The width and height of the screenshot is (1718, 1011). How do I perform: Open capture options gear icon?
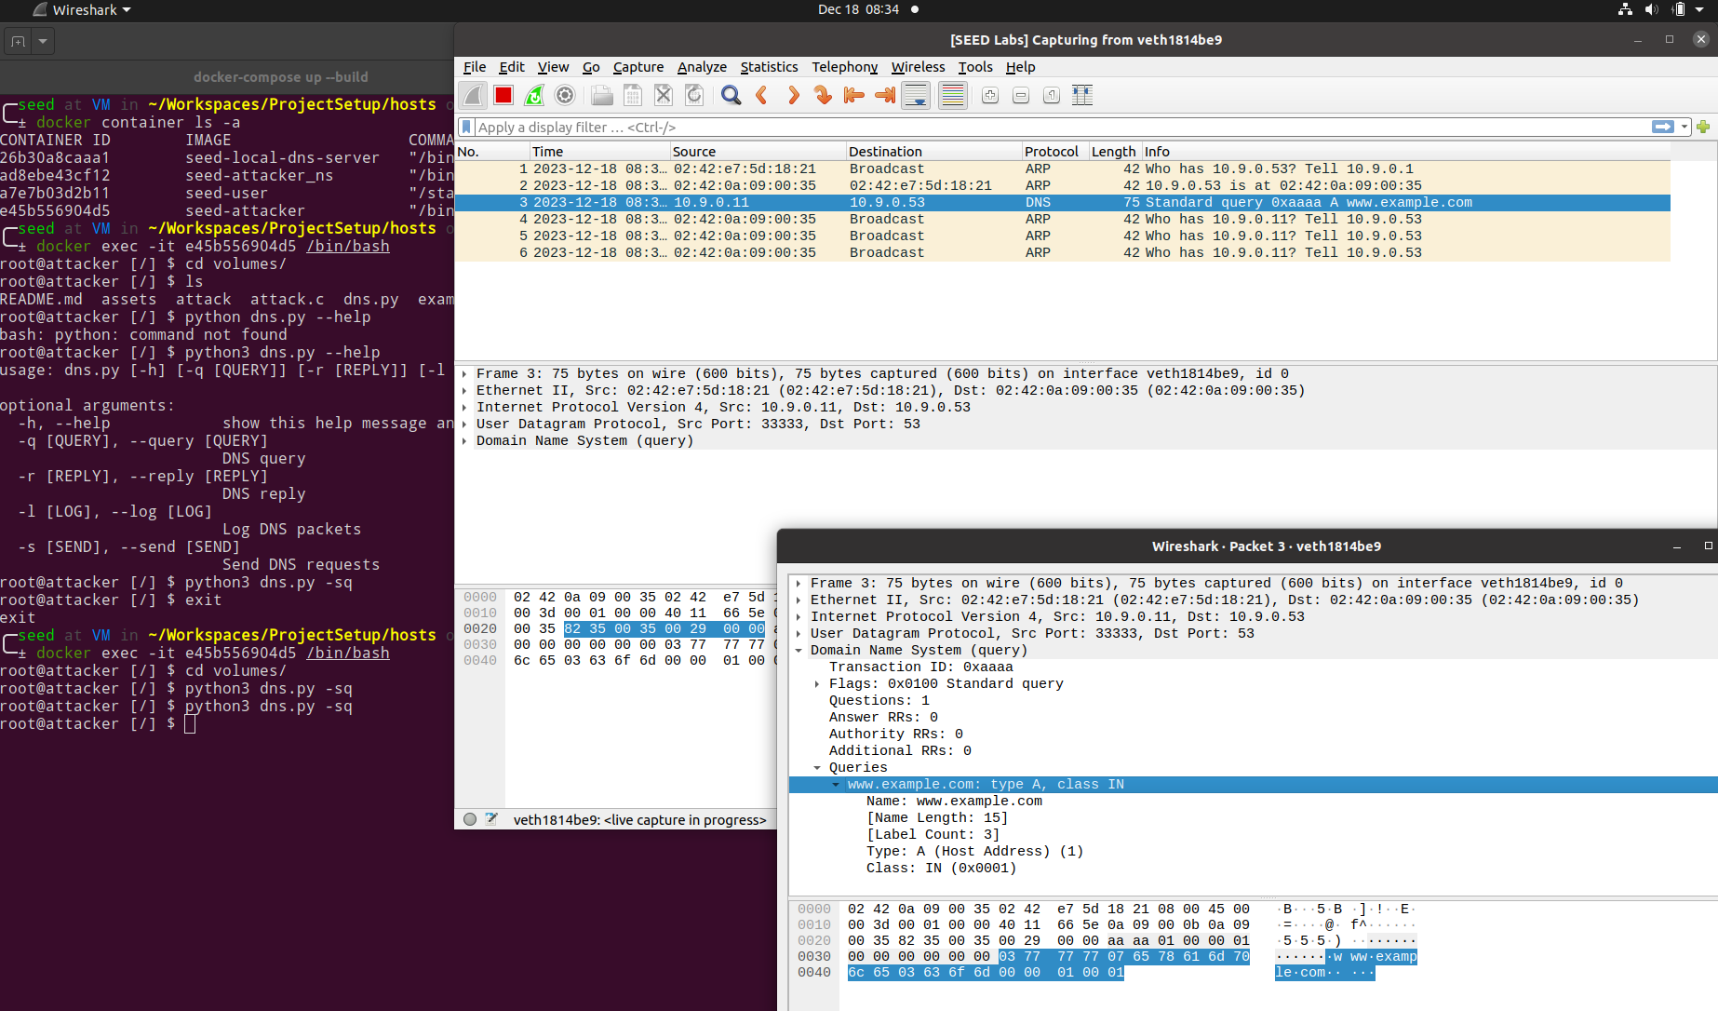click(x=565, y=95)
